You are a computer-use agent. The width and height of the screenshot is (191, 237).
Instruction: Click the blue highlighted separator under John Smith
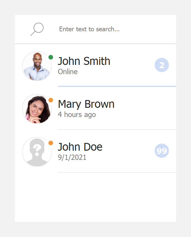(x=117, y=86)
